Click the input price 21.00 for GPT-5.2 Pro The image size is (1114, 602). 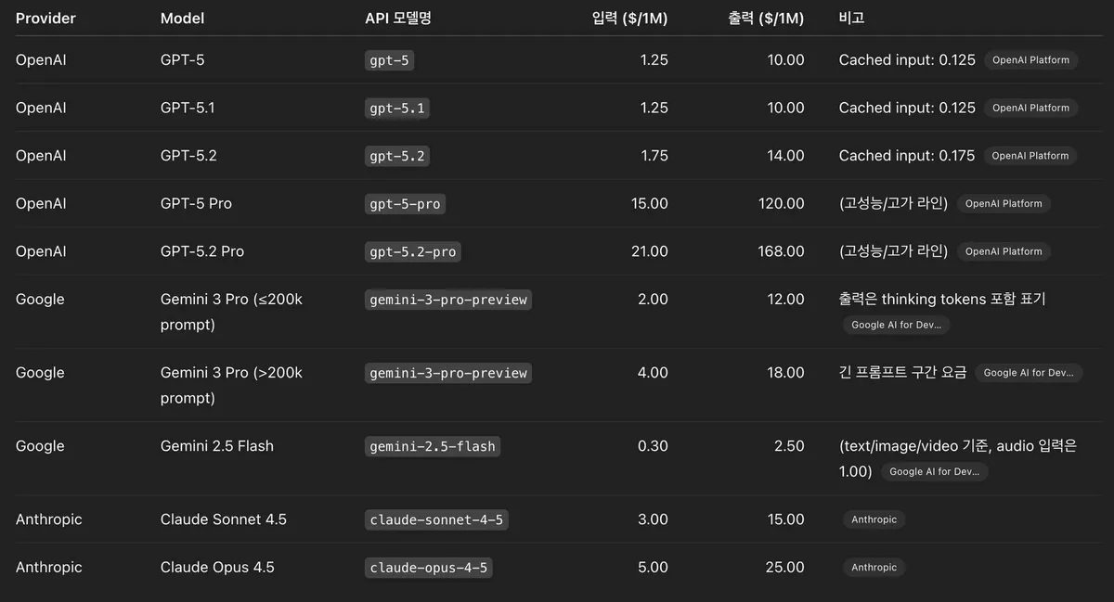click(649, 251)
